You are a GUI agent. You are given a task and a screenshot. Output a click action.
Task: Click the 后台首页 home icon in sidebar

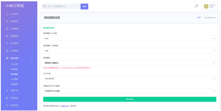click(7, 14)
